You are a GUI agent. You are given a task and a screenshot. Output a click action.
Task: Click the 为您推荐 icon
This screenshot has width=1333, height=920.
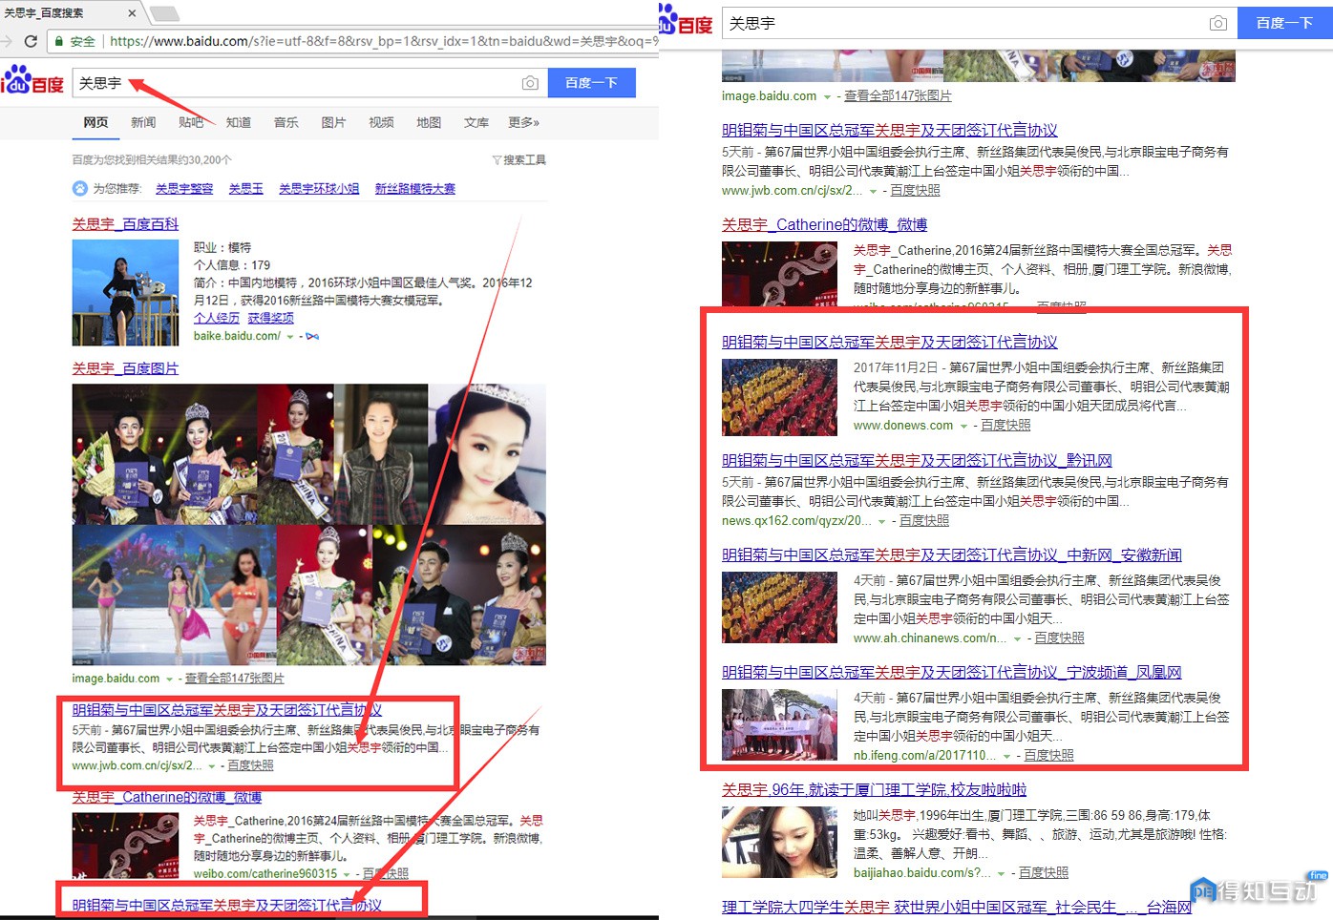80,188
